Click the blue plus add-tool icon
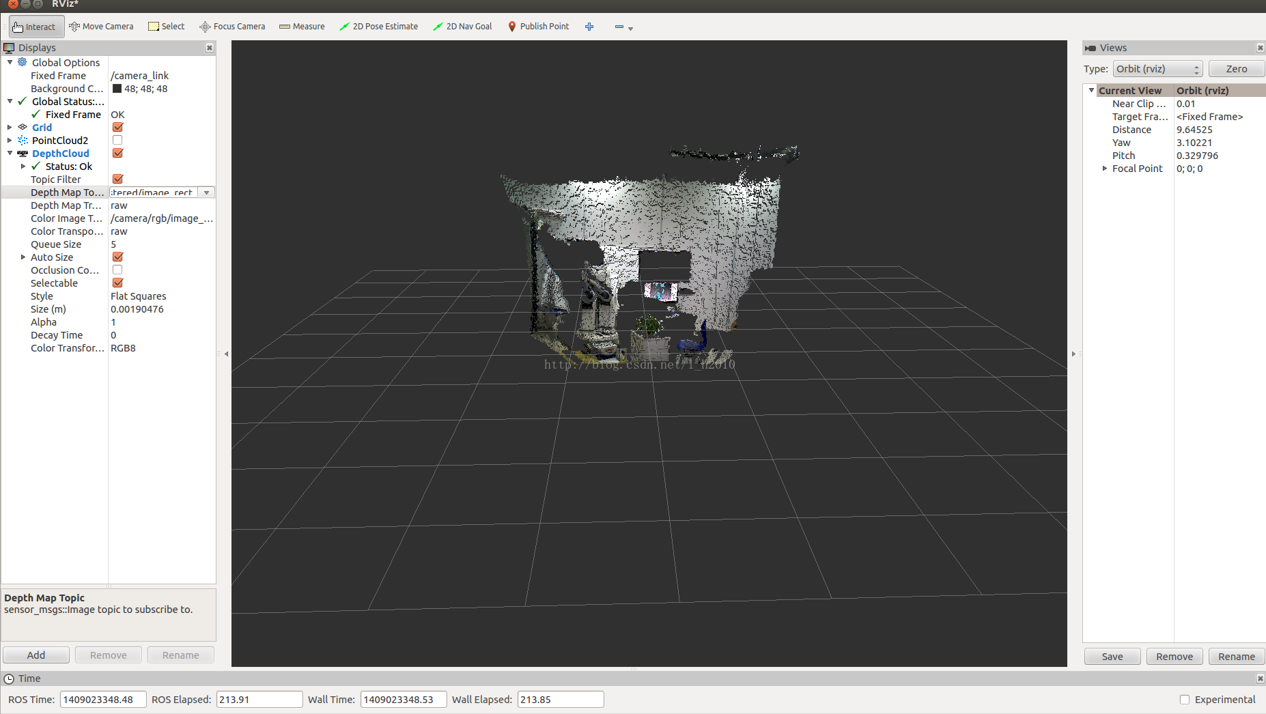This screenshot has height=714, width=1266. pyautogui.click(x=589, y=27)
